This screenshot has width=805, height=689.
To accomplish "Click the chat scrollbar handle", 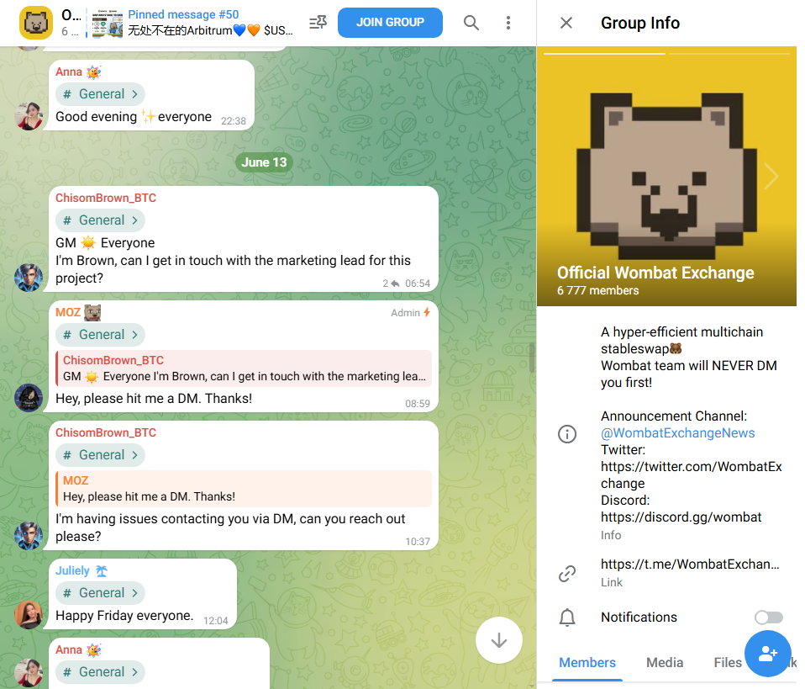I will tap(532, 358).
